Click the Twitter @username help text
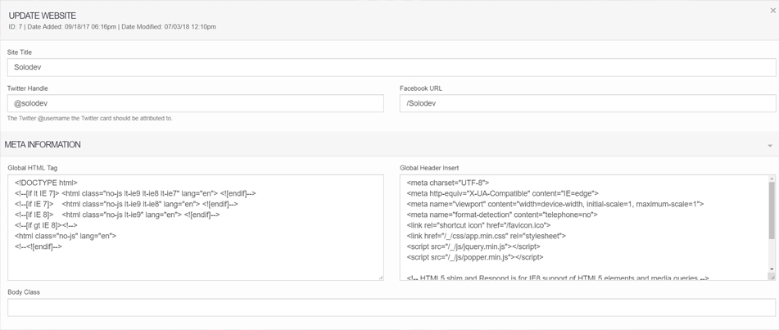This screenshot has height=330, width=779. (x=90, y=118)
